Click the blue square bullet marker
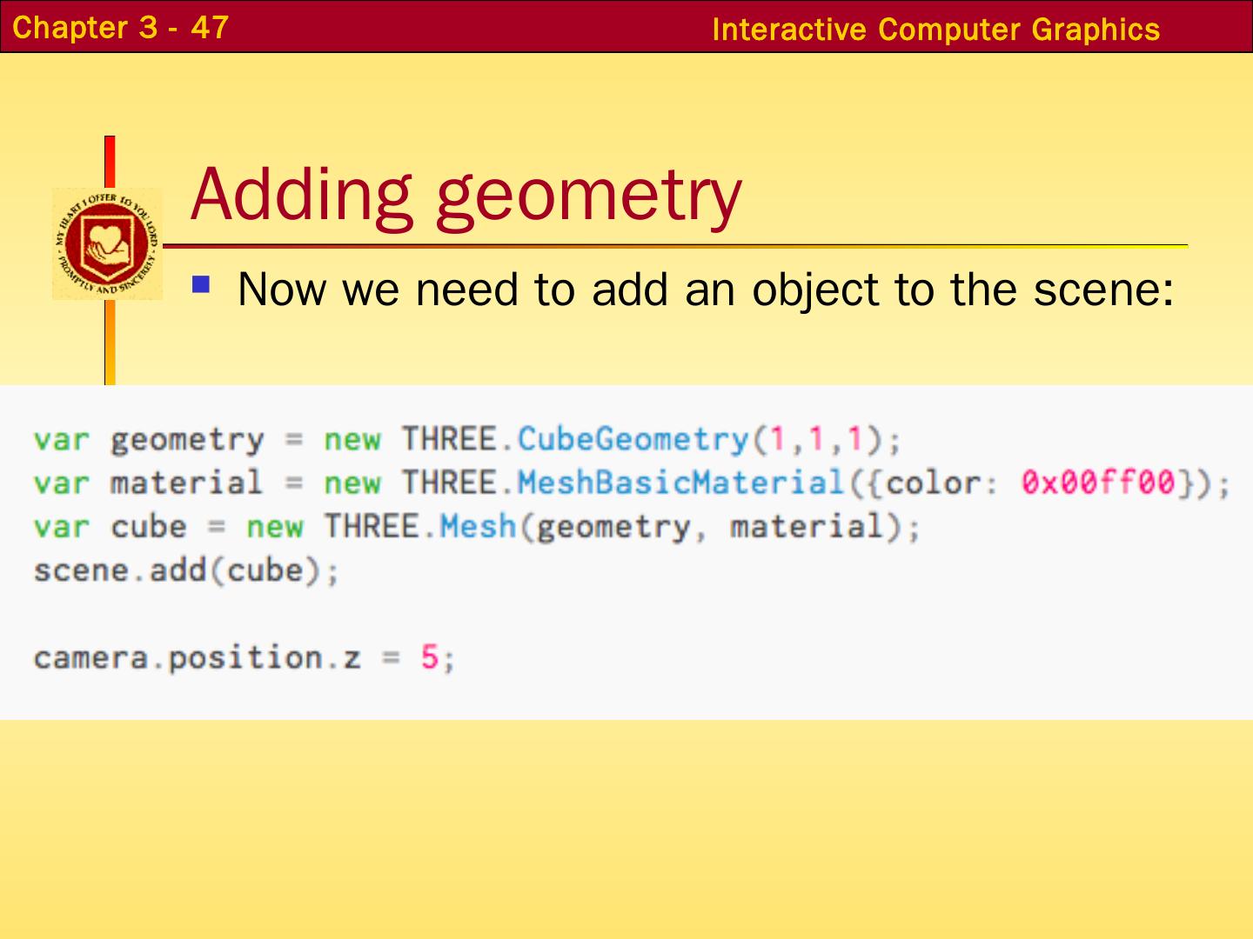This screenshot has height=939, width=1253. tap(202, 284)
